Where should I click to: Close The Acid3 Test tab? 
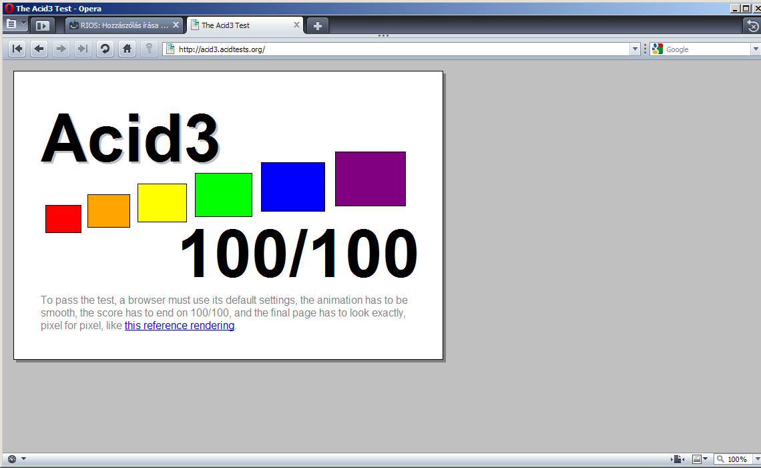pos(296,25)
